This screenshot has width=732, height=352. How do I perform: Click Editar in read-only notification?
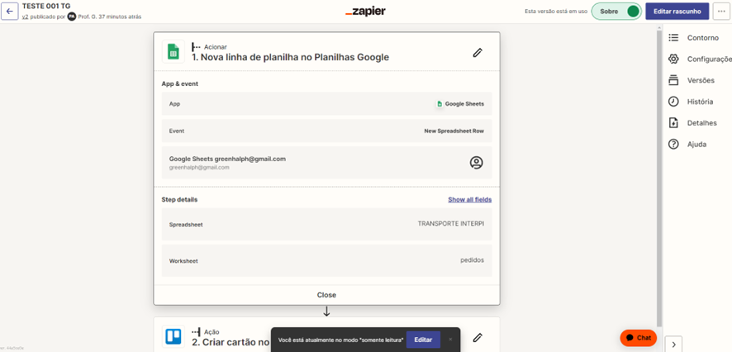pyautogui.click(x=423, y=340)
